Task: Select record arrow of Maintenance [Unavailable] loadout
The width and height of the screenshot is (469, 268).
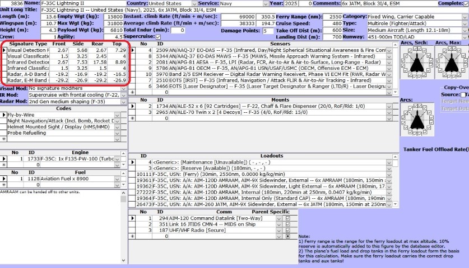Action: (x=132, y=162)
